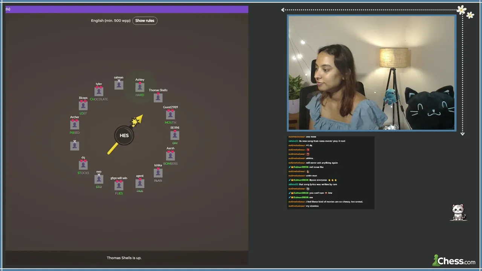Screen dimensions: 482x271
Task: Click the webcam video feed
Action: 372,73
